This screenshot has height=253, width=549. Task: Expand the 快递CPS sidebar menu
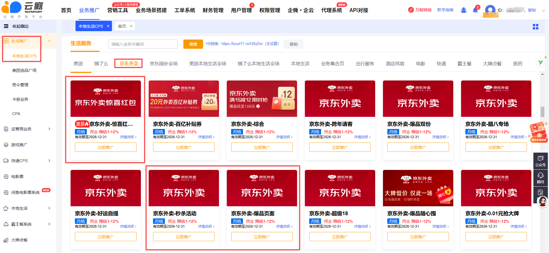49,161
